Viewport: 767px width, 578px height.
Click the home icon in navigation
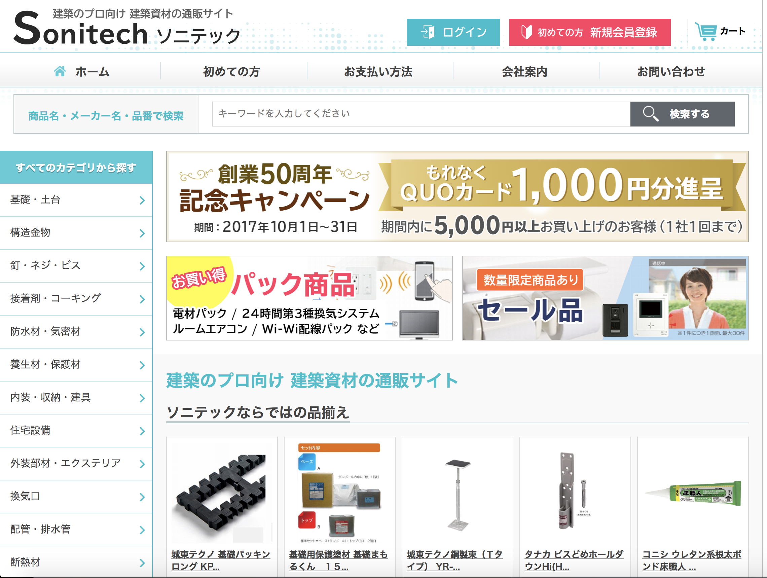coord(60,71)
